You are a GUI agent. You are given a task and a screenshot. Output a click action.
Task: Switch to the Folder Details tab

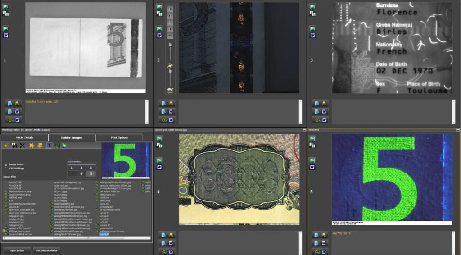(x=24, y=137)
